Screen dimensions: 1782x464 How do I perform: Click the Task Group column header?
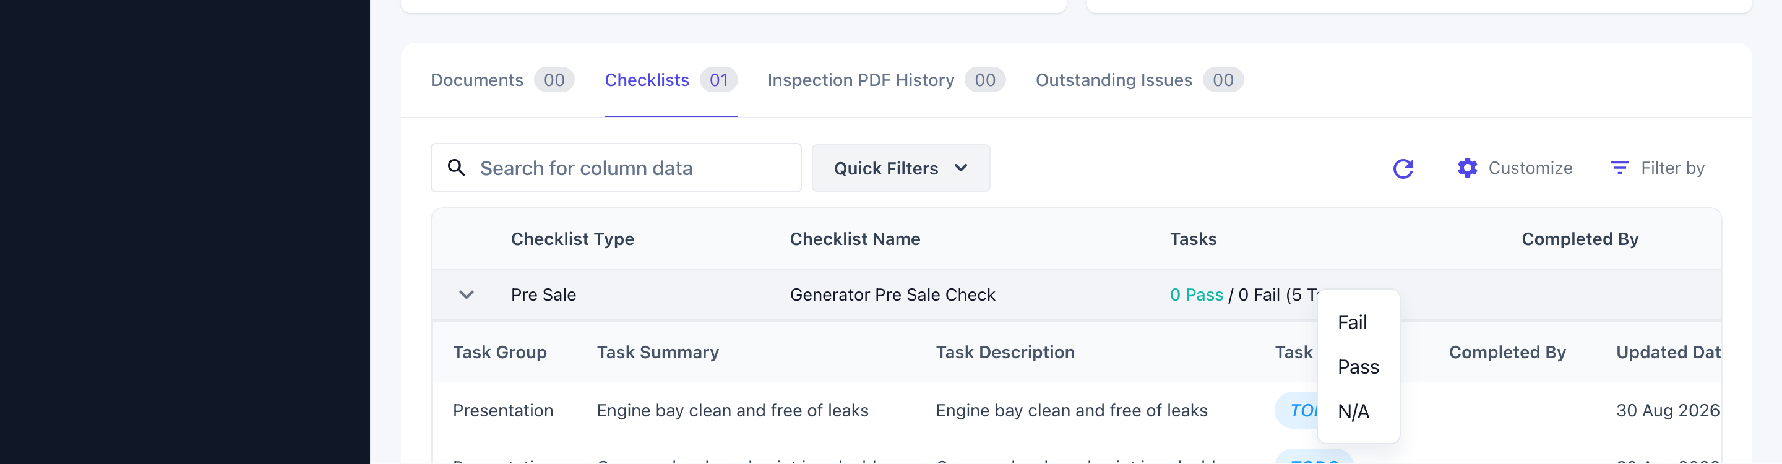point(499,353)
